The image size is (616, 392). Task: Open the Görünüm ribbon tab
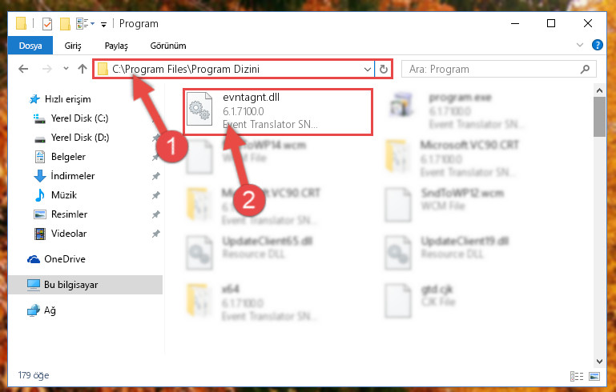click(168, 46)
